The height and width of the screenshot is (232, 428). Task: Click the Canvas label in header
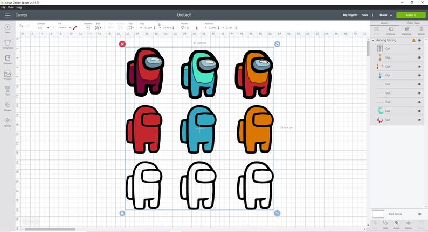coord(21,15)
